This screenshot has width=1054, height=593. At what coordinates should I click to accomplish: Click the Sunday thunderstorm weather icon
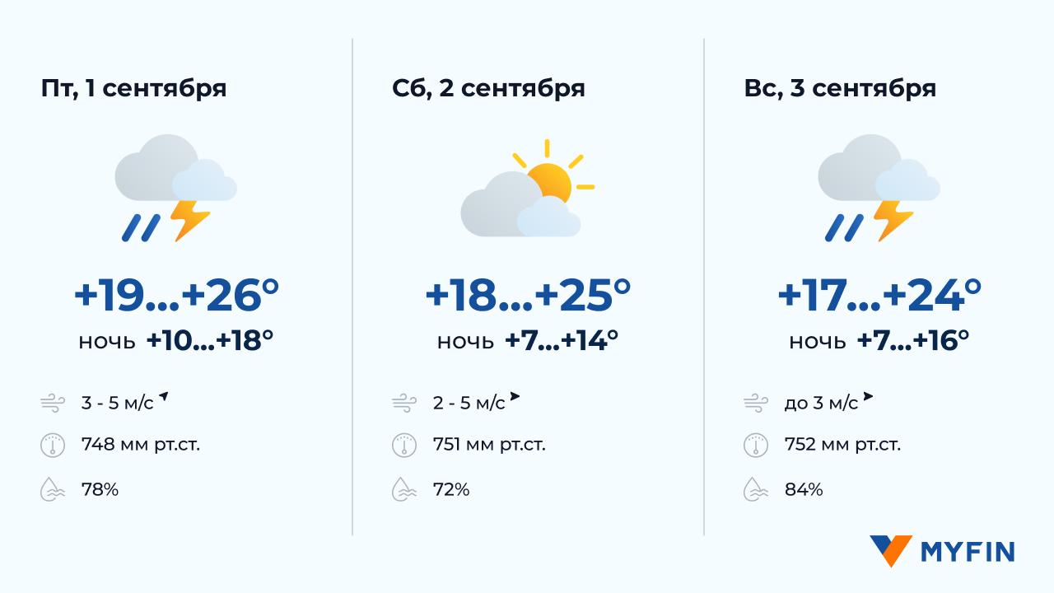click(x=879, y=189)
